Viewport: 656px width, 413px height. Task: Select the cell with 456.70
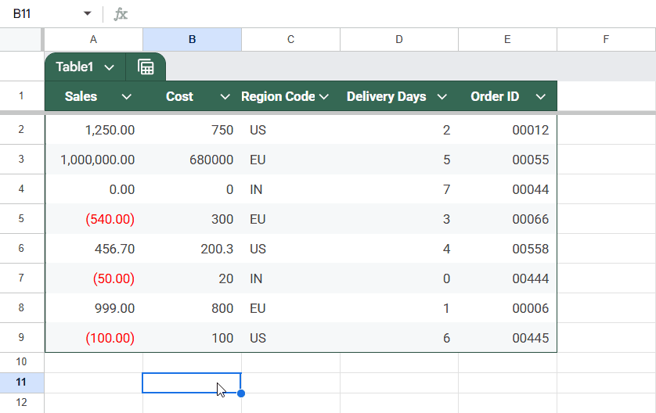pyautogui.click(x=94, y=249)
